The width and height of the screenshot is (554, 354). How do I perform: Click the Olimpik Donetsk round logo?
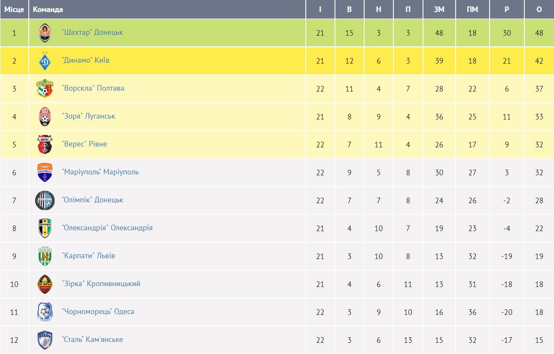tap(45, 201)
